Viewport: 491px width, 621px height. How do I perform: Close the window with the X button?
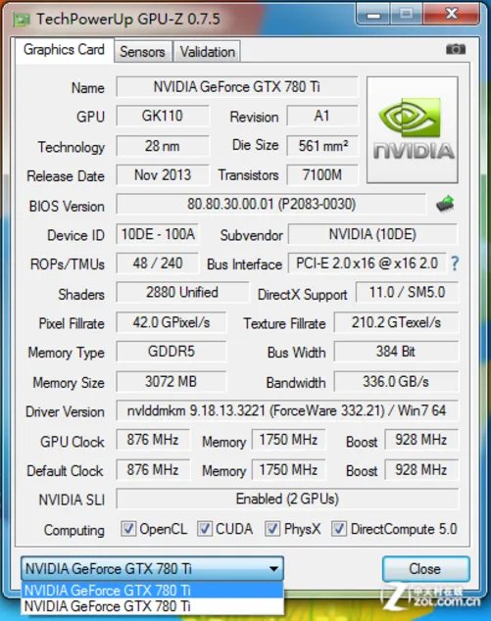(x=451, y=15)
